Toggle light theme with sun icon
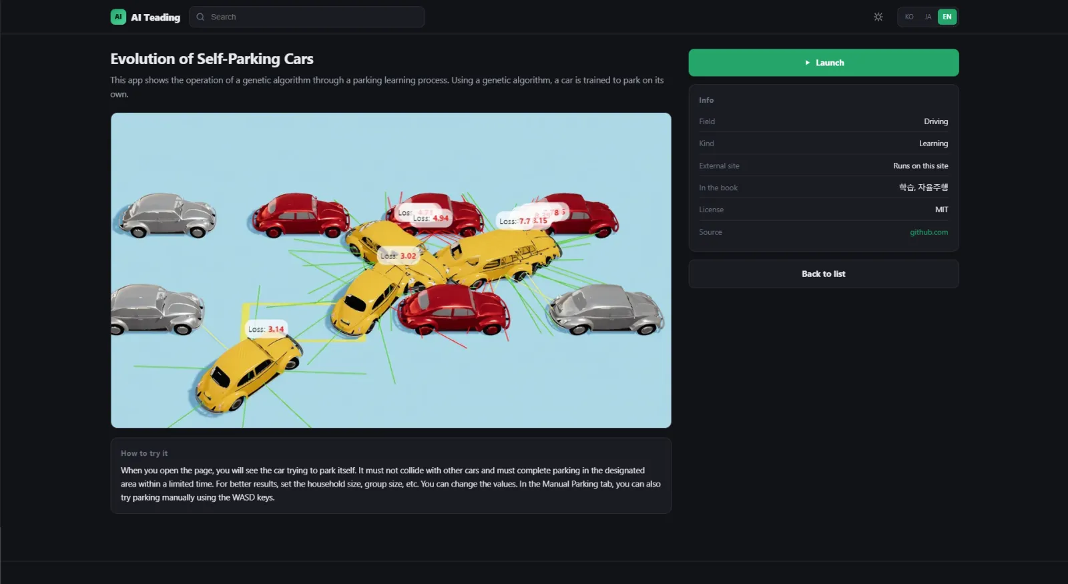 [x=878, y=17]
